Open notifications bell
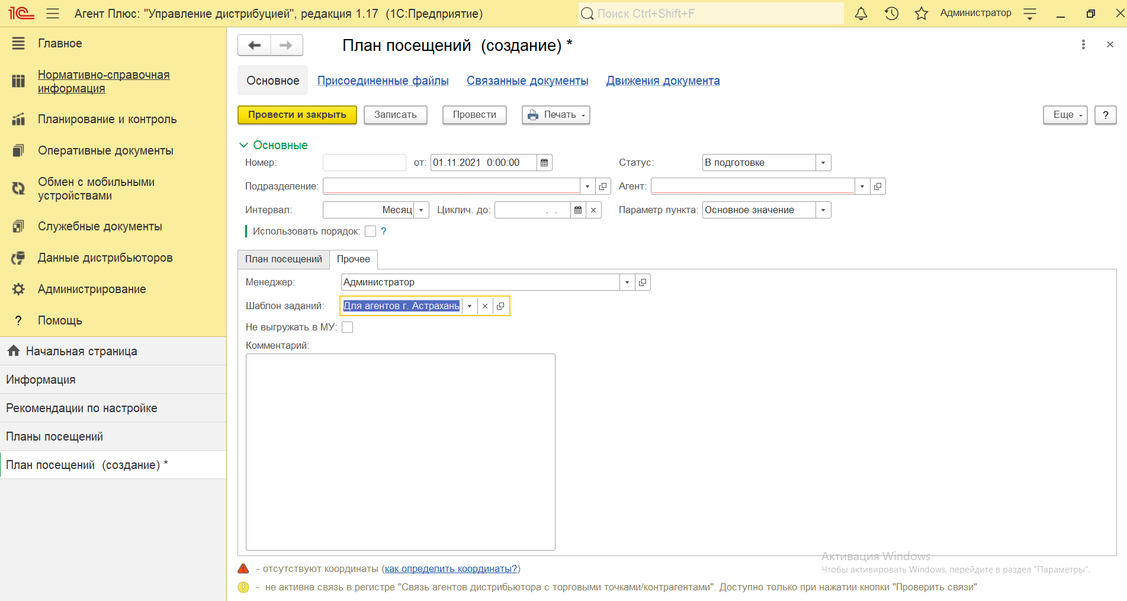The image size is (1127, 601). click(x=861, y=13)
